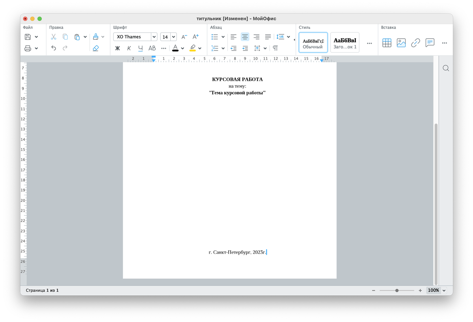Open search with the magnifier icon
The image size is (473, 322).
[446, 68]
